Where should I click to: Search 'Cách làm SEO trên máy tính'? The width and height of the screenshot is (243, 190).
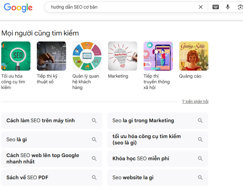click(52, 121)
